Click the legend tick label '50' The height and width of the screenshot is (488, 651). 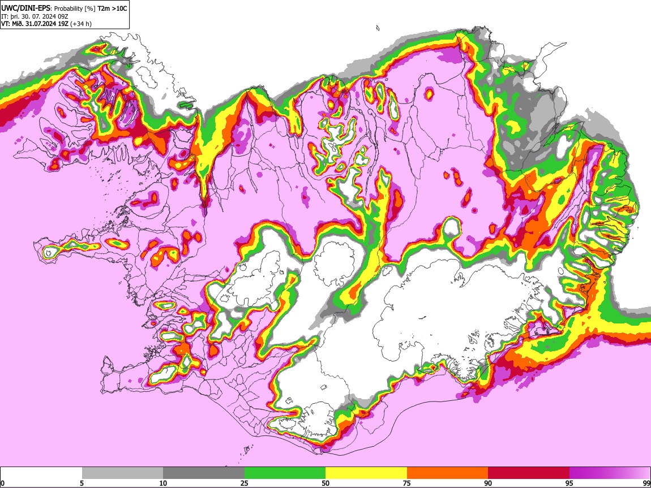pos(325,483)
